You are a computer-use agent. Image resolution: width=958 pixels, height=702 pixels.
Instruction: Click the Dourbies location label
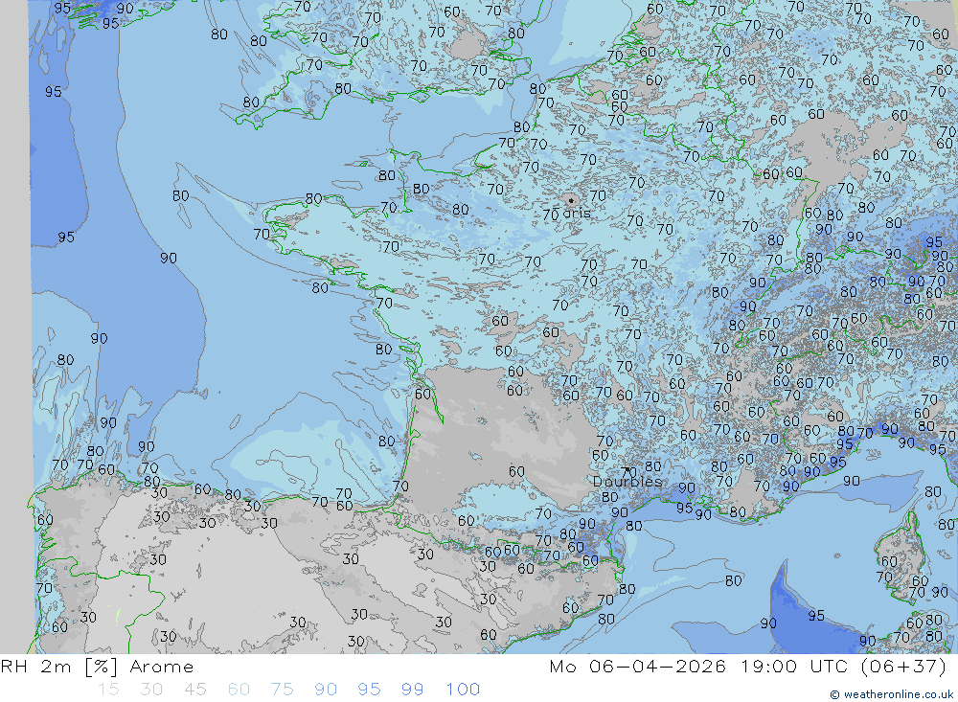[627, 482]
